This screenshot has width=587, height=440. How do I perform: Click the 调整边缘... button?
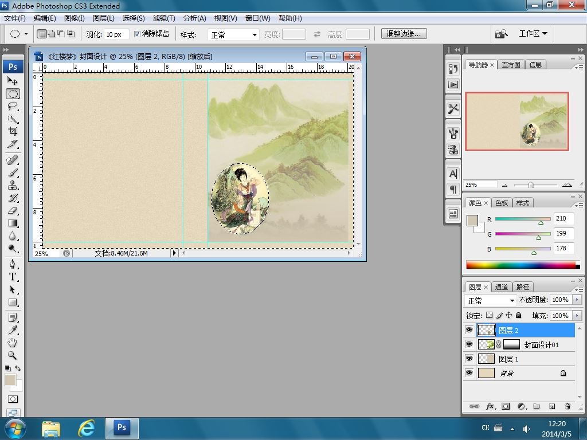coord(404,34)
